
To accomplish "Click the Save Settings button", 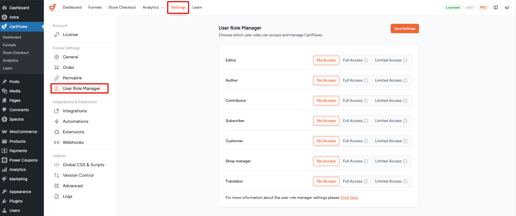I will pyautogui.click(x=404, y=28).
